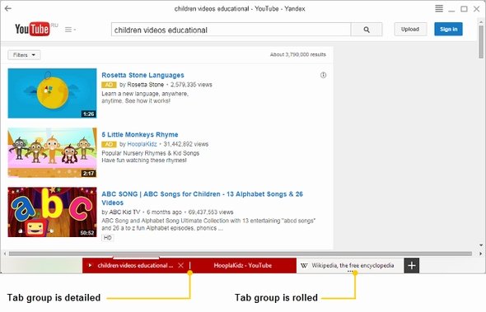Open the Rosetta Stone Languages thumbnail
The image size is (486, 312).
[x=52, y=93]
